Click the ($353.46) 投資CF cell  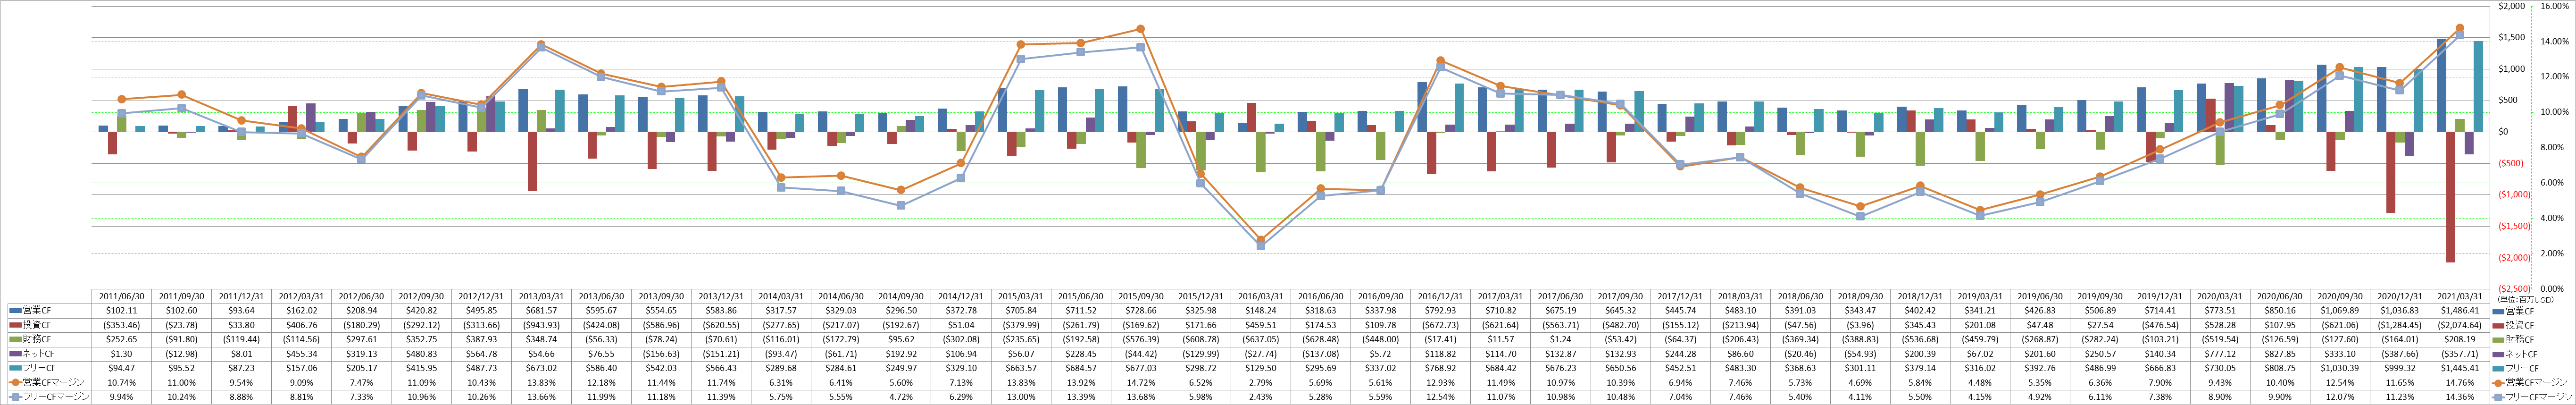(121, 325)
